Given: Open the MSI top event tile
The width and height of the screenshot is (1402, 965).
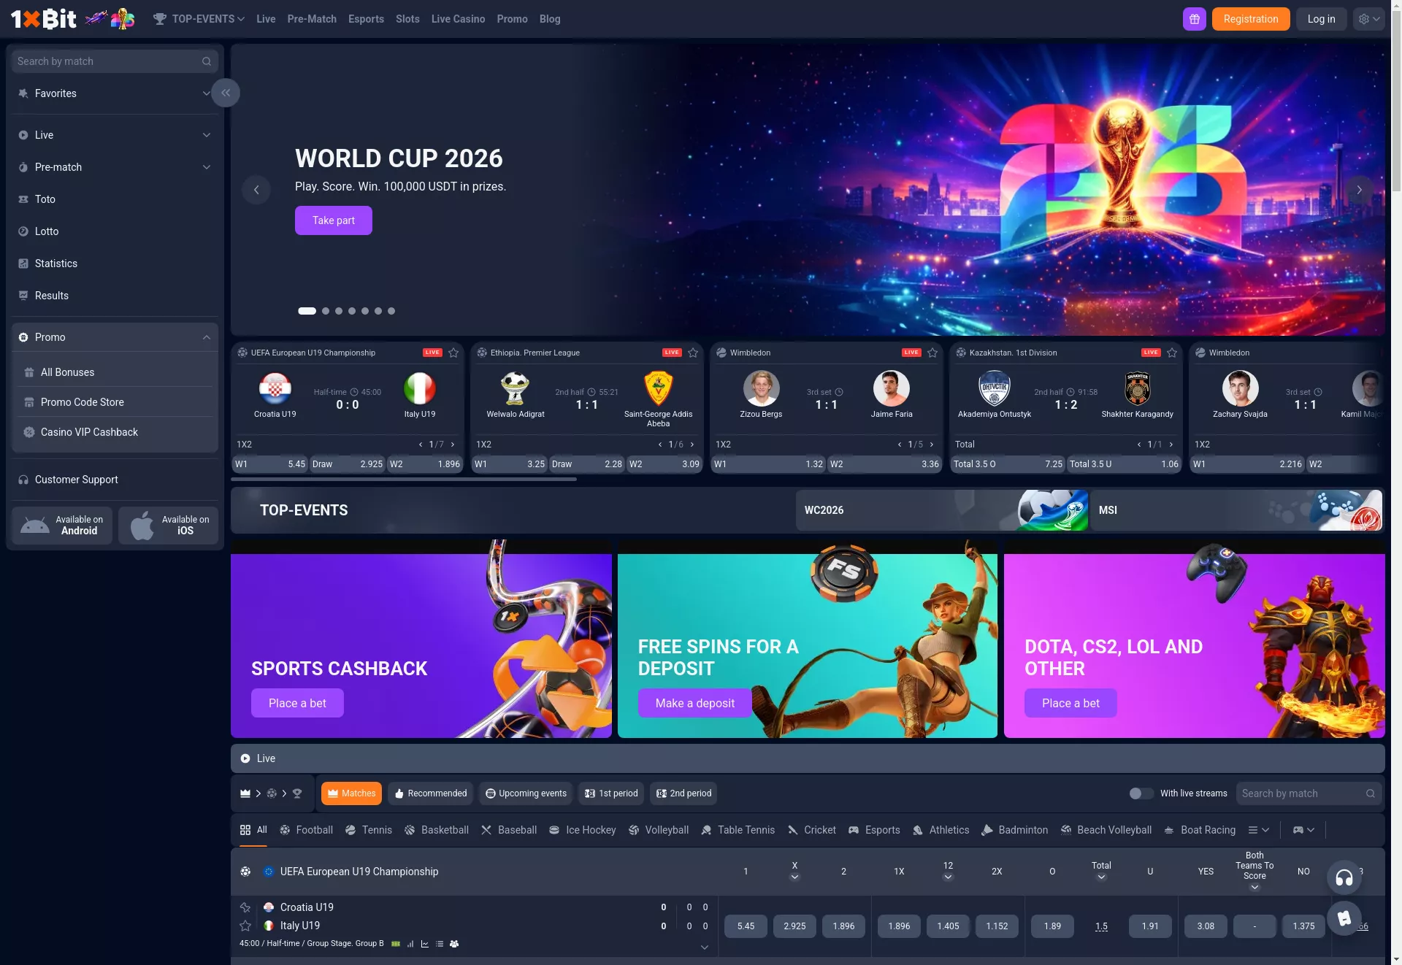Looking at the screenshot, I should (1236, 510).
